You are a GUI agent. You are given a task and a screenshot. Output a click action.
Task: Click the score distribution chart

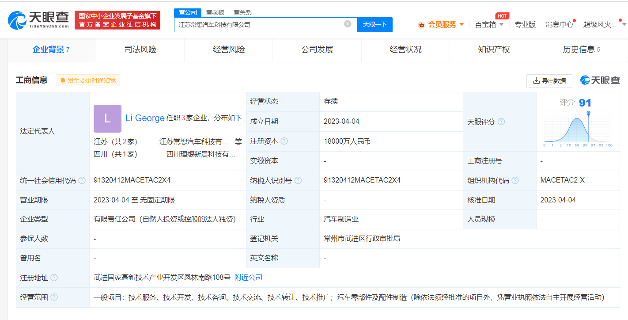578,130
